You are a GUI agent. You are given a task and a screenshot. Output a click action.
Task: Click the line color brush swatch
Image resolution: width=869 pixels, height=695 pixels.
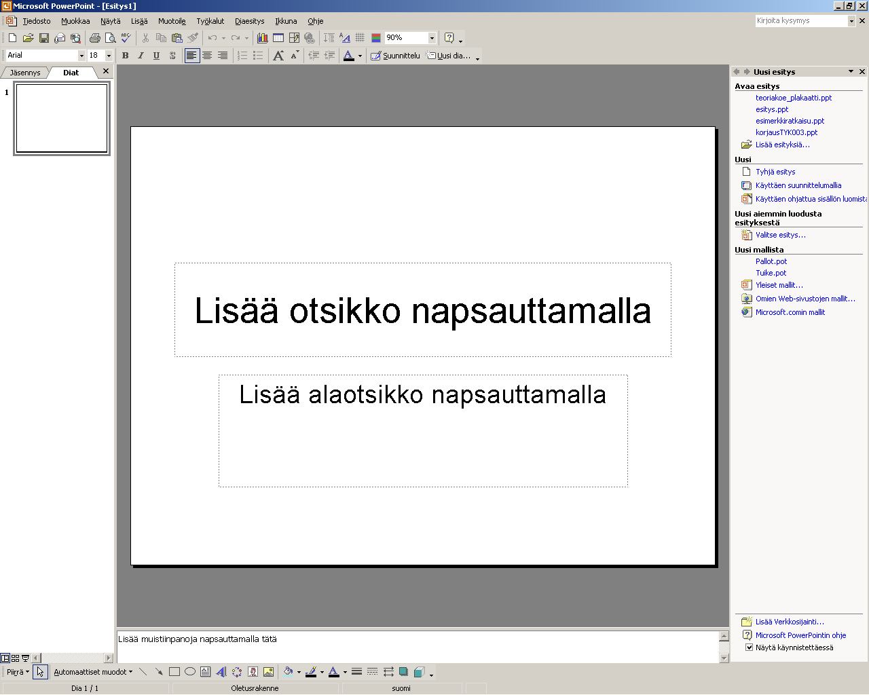[311, 672]
